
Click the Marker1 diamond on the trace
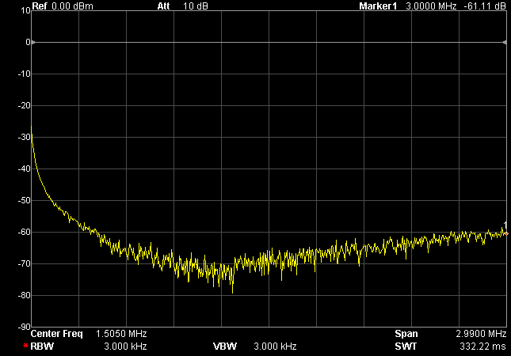(506, 233)
